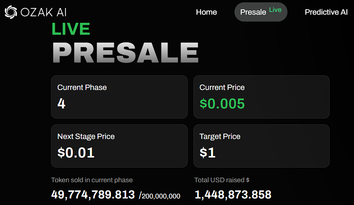The image size is (354, 205).
Task: Click the Ozak AI swirl logo icon
Action: pos(10,12)
